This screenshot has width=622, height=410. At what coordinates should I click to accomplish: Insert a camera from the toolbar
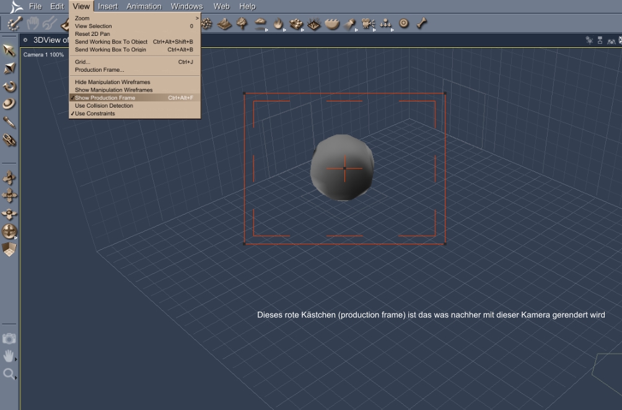tap(368, 23)
